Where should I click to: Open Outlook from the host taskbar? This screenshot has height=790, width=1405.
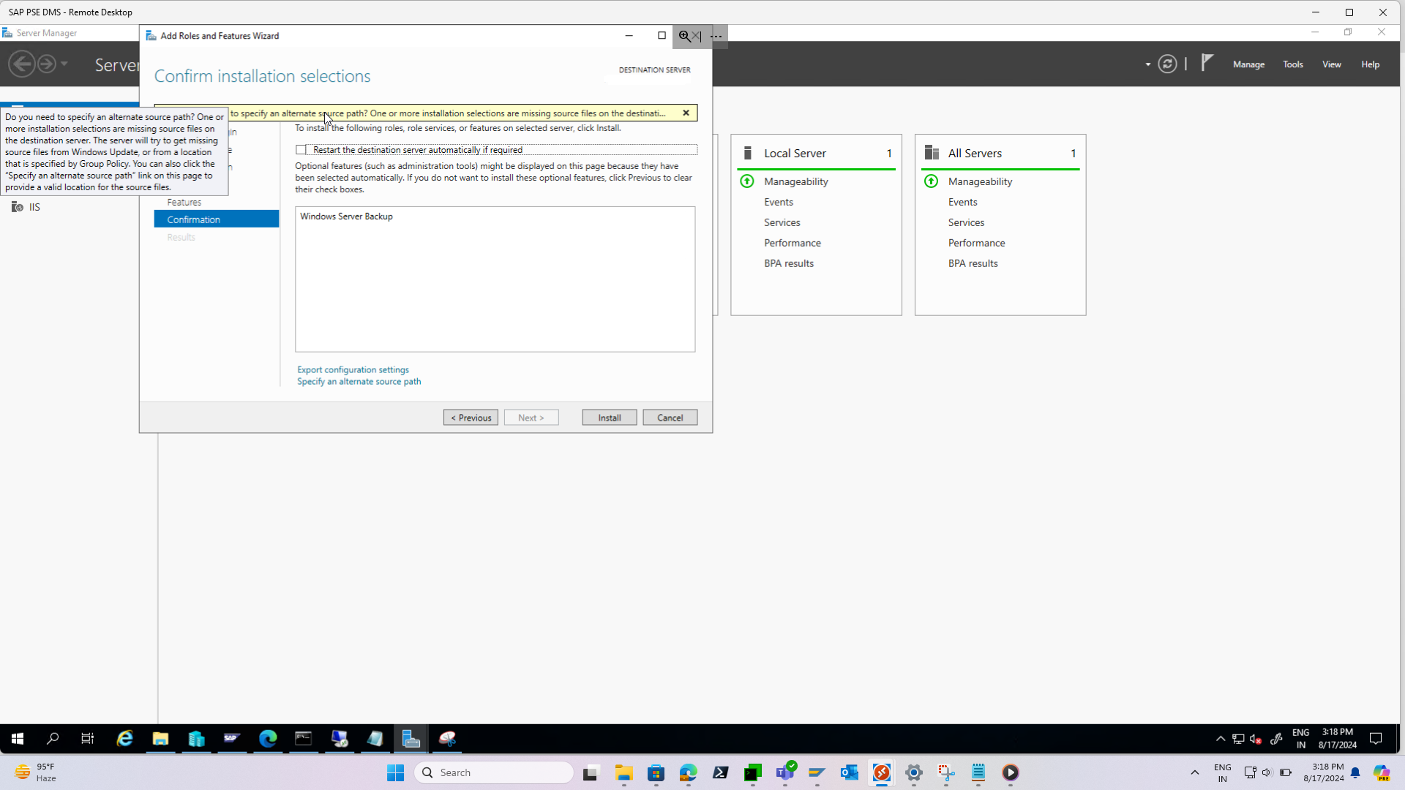tap(850, 773)
